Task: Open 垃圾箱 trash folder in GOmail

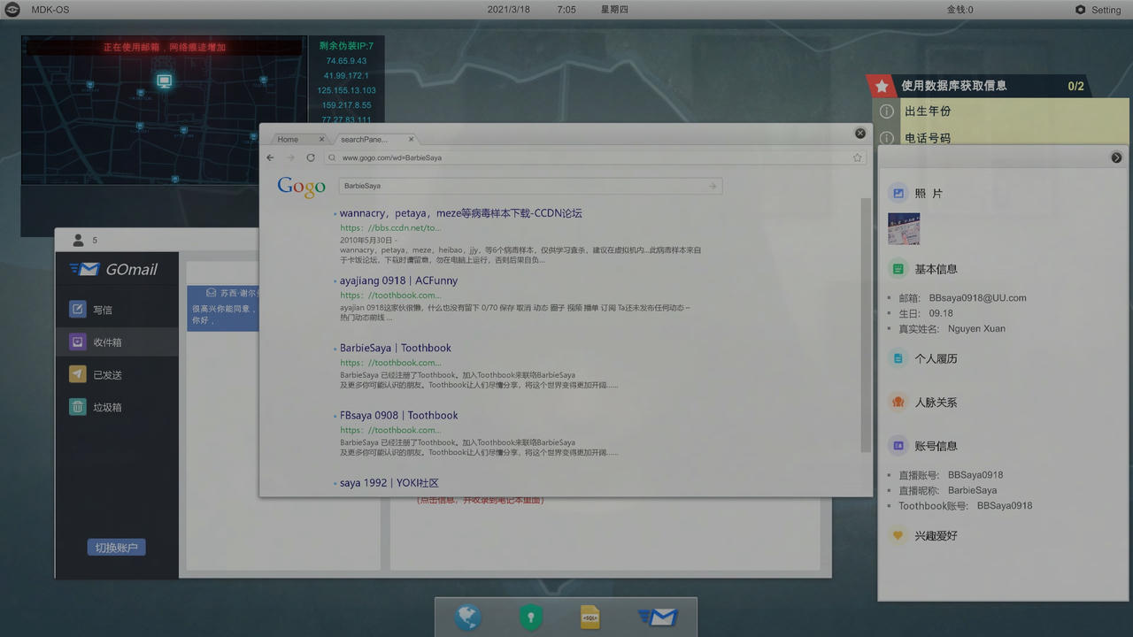Action: [x=116, y=407]
